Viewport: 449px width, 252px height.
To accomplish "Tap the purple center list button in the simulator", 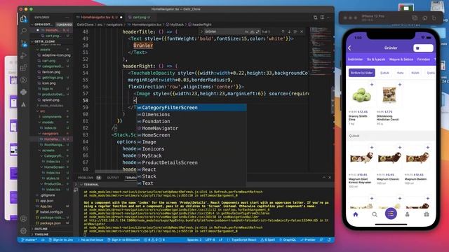I will [x=391, y=213].
